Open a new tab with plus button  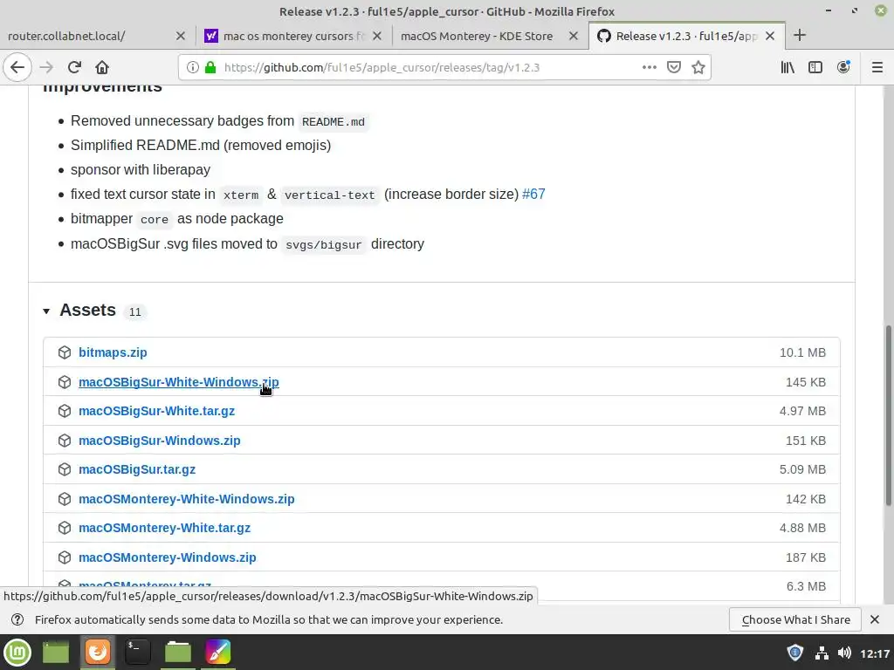coord(800,35)
